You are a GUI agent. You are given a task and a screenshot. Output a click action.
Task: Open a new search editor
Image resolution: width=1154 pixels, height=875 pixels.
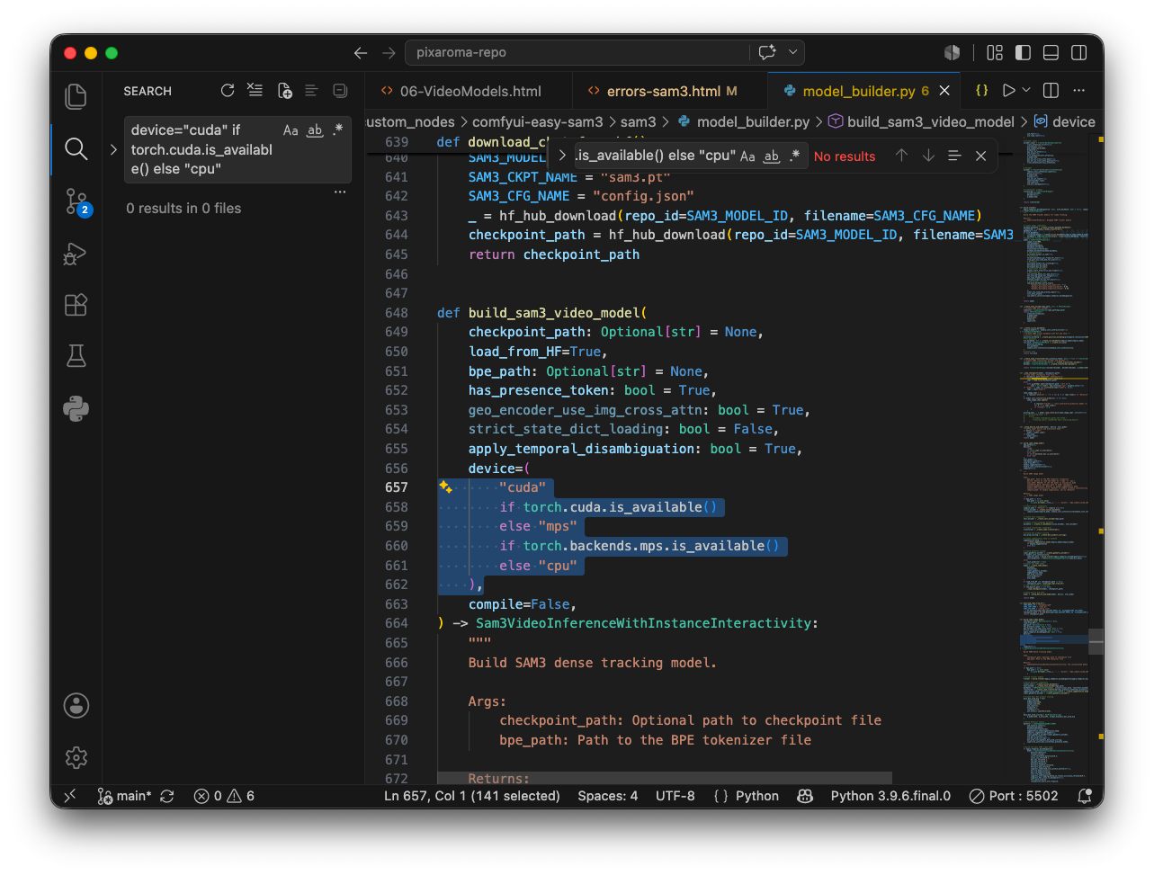284,91
